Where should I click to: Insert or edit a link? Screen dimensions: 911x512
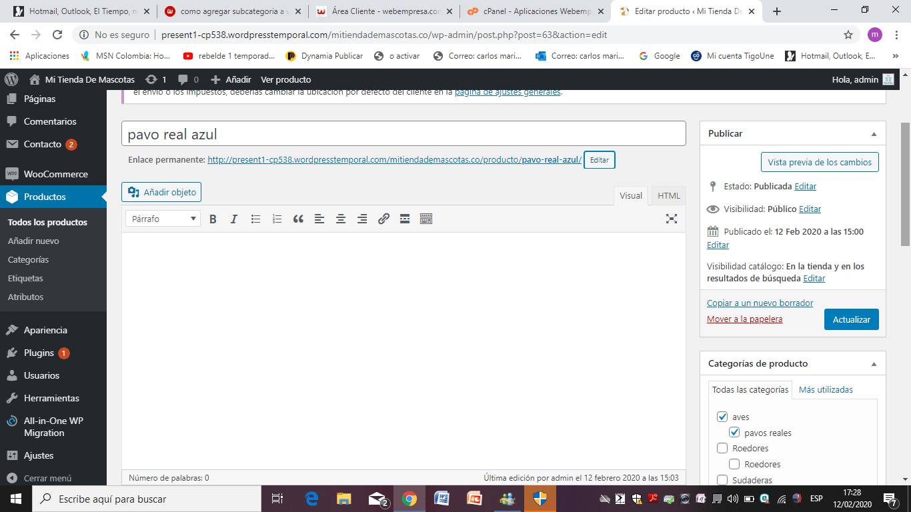coord(383,219)
